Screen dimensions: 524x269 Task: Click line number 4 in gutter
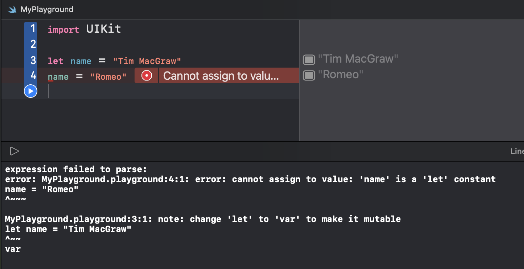pyautogui.click(x=33, y=76)
